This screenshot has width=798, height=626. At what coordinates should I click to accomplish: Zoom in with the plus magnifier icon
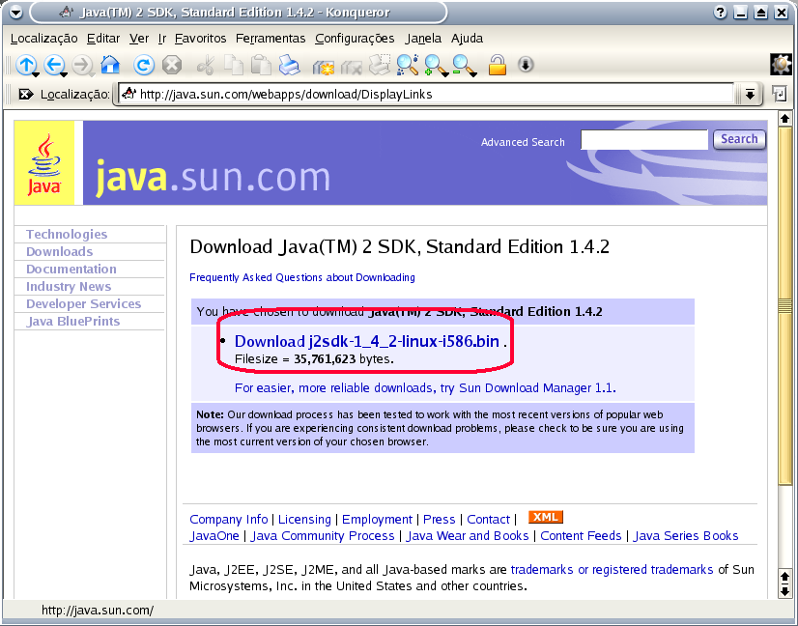[434, 65]
